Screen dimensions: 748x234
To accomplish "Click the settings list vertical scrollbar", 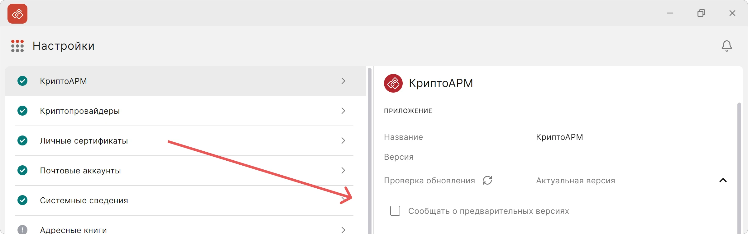I will [x=370, y=150].
